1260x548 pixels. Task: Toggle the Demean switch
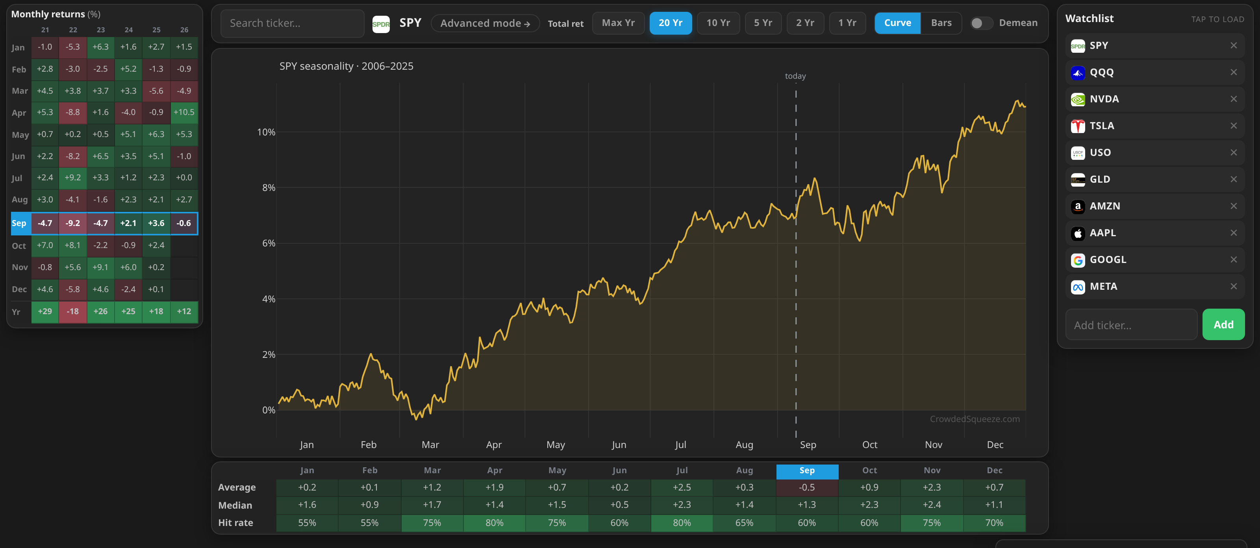tap(981, 23)
